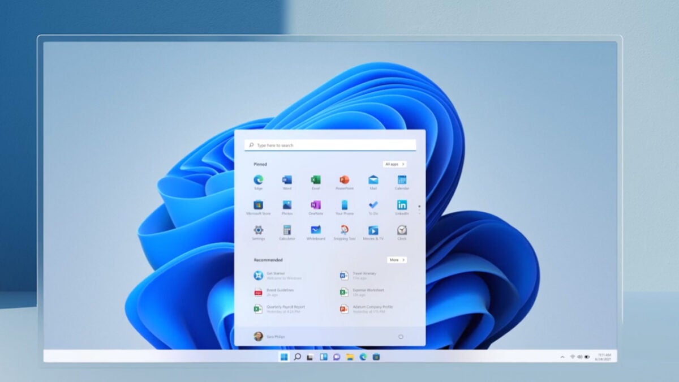Screen dimensions: 679x382
Task: Launch the Snipping Tool
Action: 344,232
